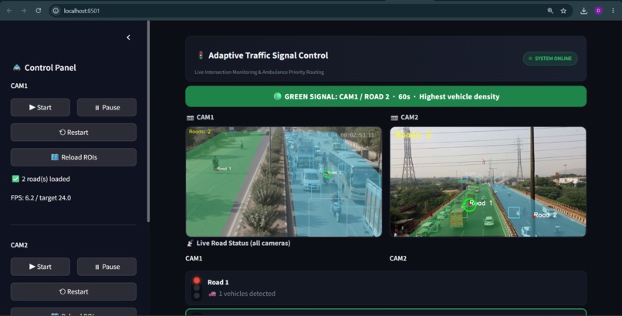Start the CAM2 feed
622x316 pixels.
click(40, 267)
